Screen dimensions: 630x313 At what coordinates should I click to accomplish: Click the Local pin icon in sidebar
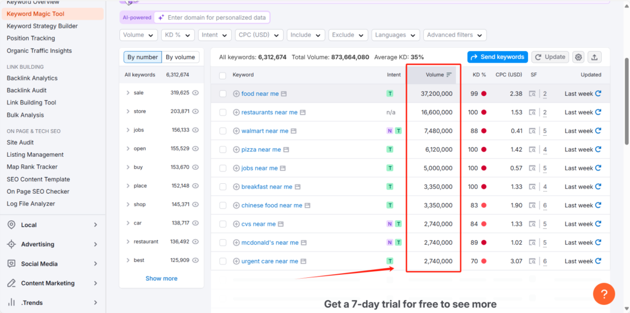pos(12,225)
